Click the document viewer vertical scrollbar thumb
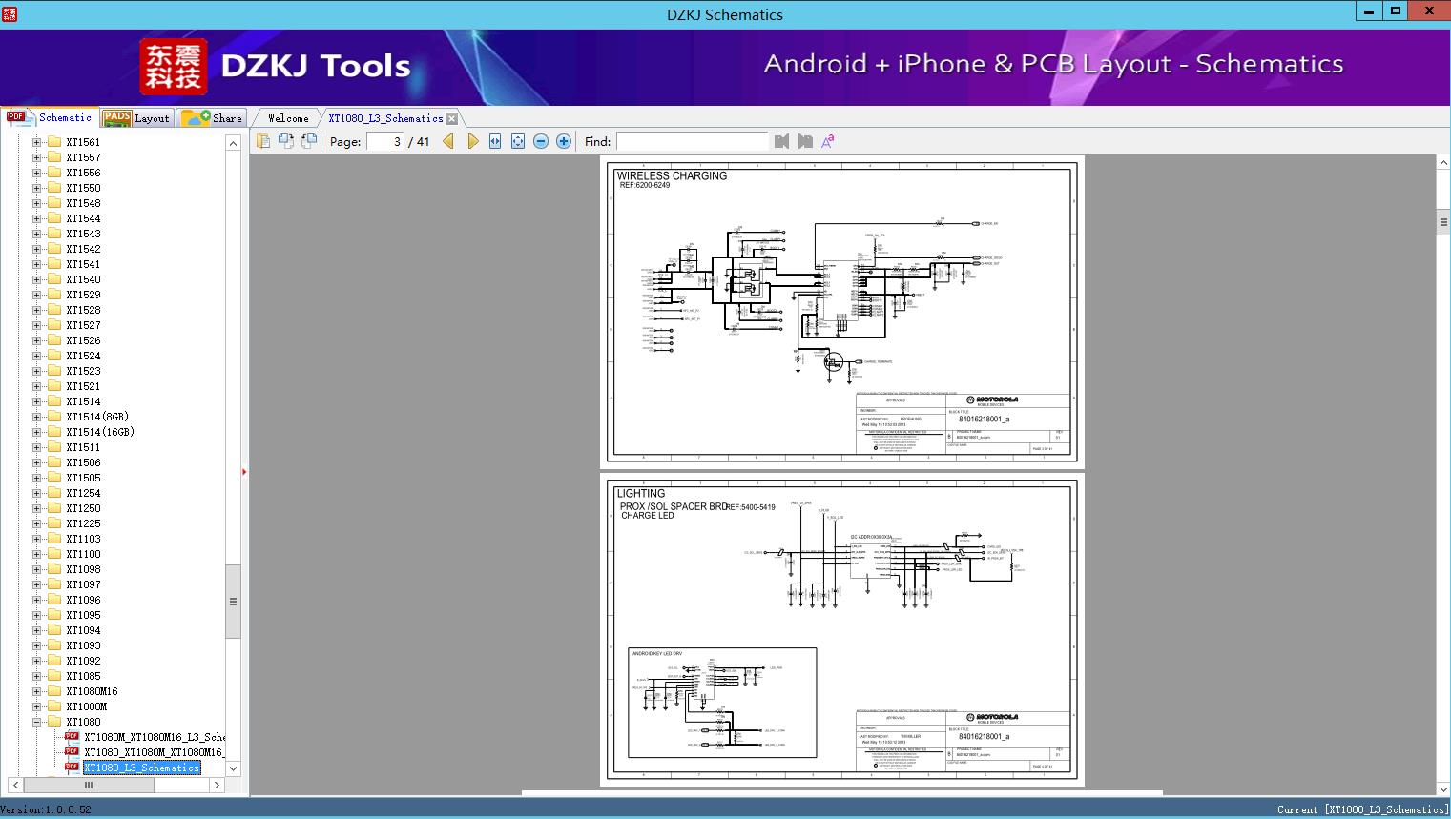The height and width of the screenshot is (819, 1451). pos(1443,222)
